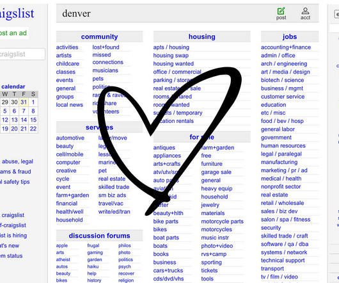This screenshot has height=283, width=339.
Task: Open boats for sale
Action: (x=160, y=246)
